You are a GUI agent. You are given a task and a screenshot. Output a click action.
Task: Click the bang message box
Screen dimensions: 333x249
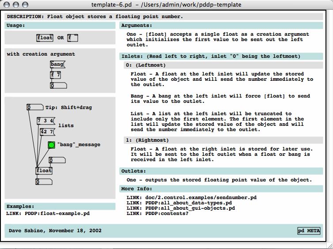tap(57, 64)
